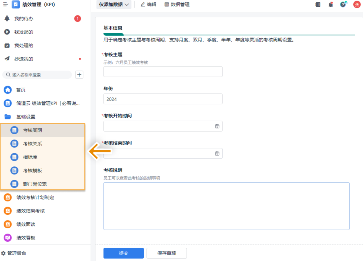Switch to 数据管理 data management
Screen dimensions: 363x261
[x=177, y=5]
